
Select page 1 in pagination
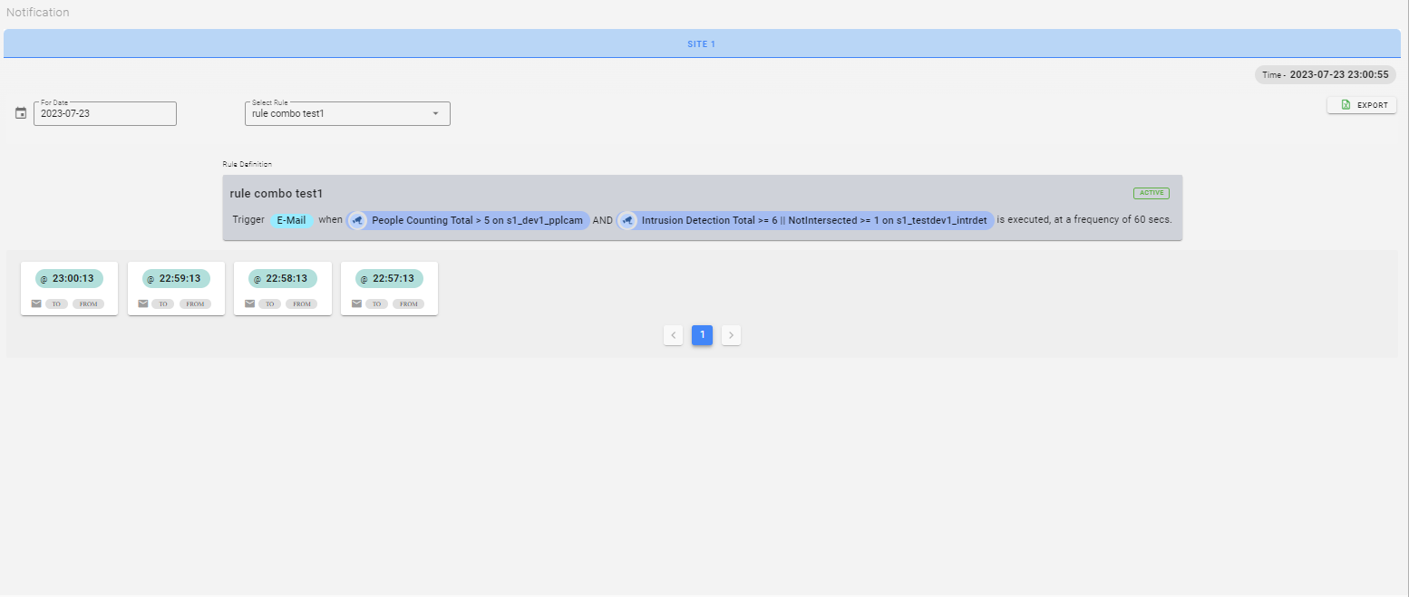[702, 334]
